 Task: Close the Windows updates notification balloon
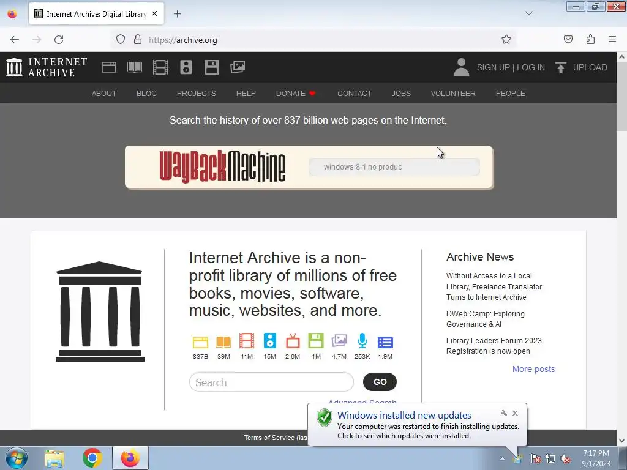click(x=515, y=413)
